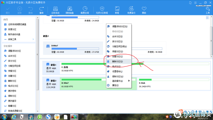This screenshot has width=213, height=120.
Task: Open the 免费备份 free backup icon
Action: tap(131, 10)
